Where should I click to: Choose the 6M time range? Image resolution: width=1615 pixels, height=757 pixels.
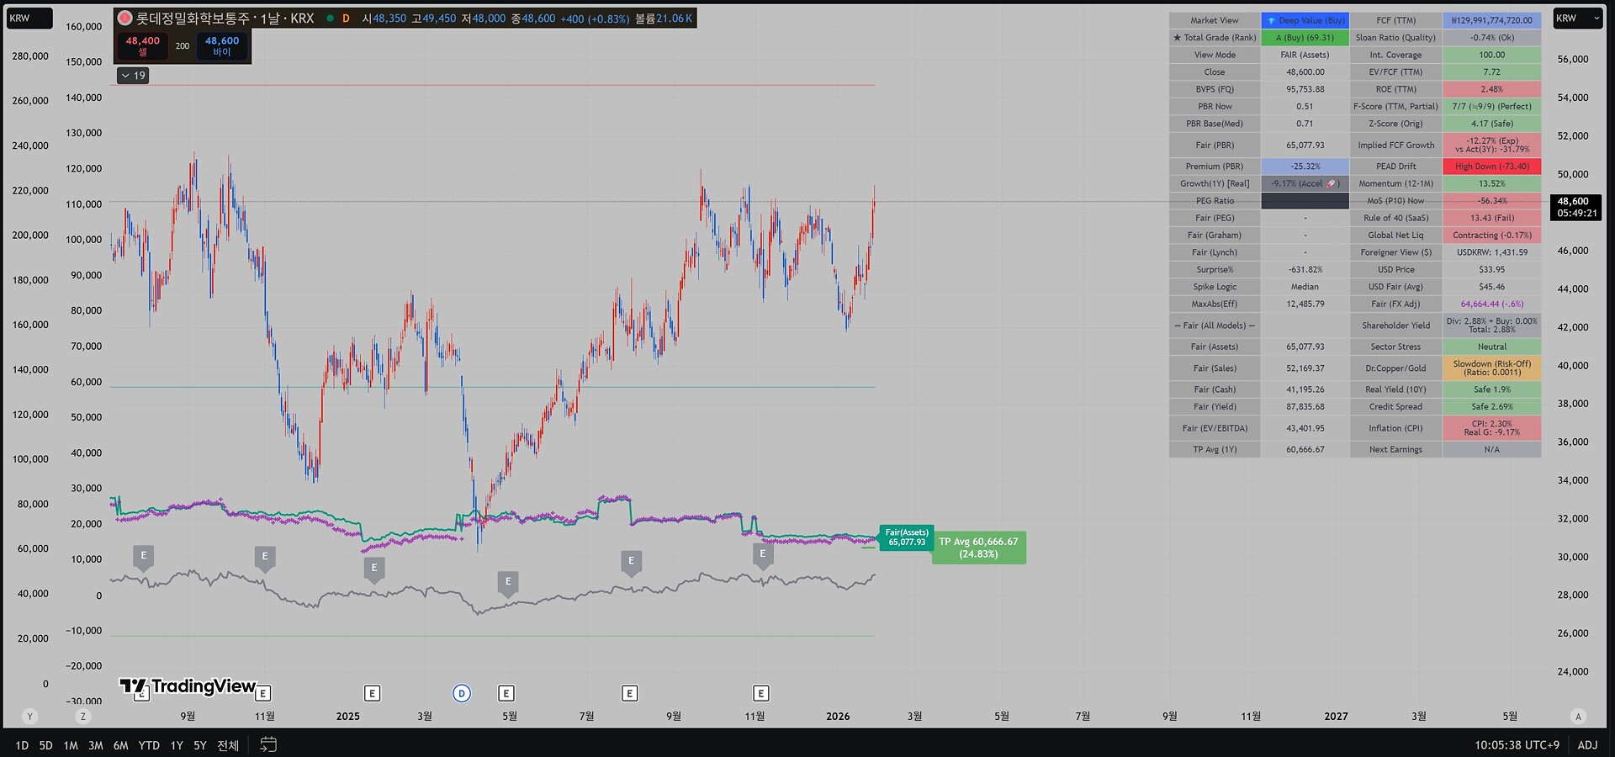point(121,745)
